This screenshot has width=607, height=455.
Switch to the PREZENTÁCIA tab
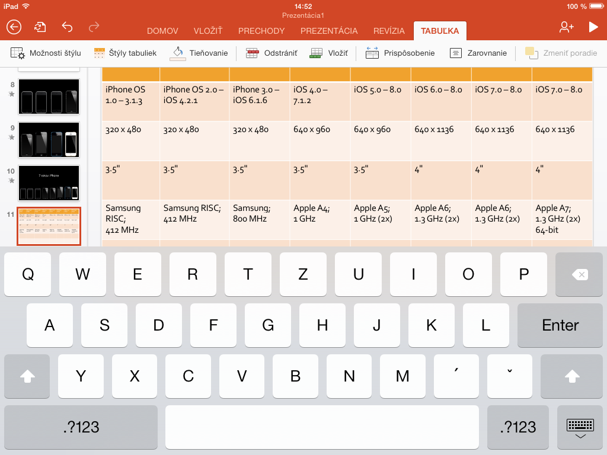tap(329, 31)
